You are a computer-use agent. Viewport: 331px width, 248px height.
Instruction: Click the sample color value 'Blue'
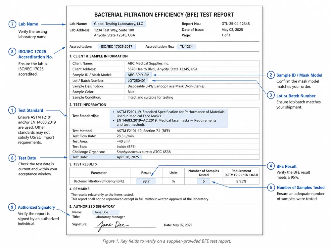pos(131,92)
